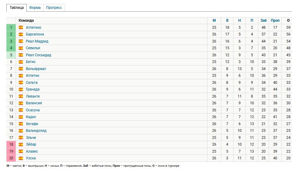Click the flag icon beside Севилья
Viewport: 292px width, 171px height.
pos(21,48)
